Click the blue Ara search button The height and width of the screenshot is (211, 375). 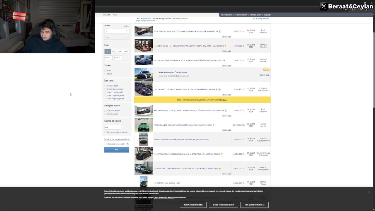(117, 150)
